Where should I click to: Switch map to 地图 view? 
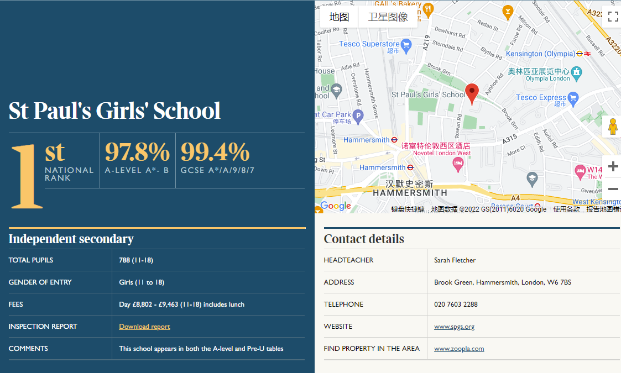point(339,17)
